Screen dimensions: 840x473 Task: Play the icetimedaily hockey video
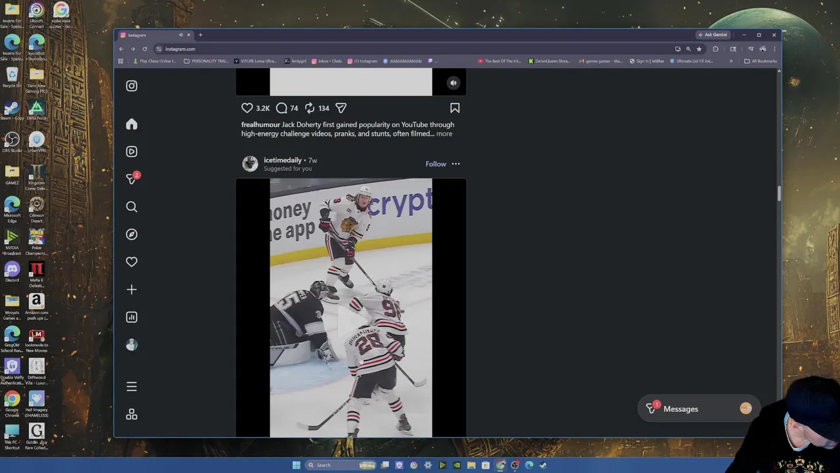[x=351, y=307]
